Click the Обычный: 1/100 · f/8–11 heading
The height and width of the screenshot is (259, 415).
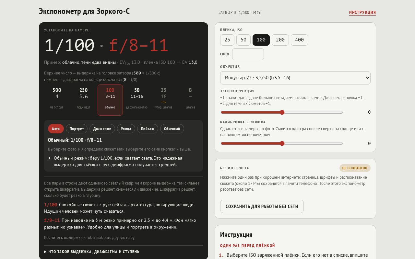[75, 140]
